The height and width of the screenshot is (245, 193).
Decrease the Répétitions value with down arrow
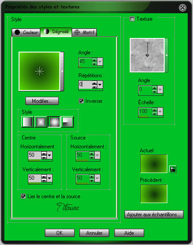(x=94, y=87)
